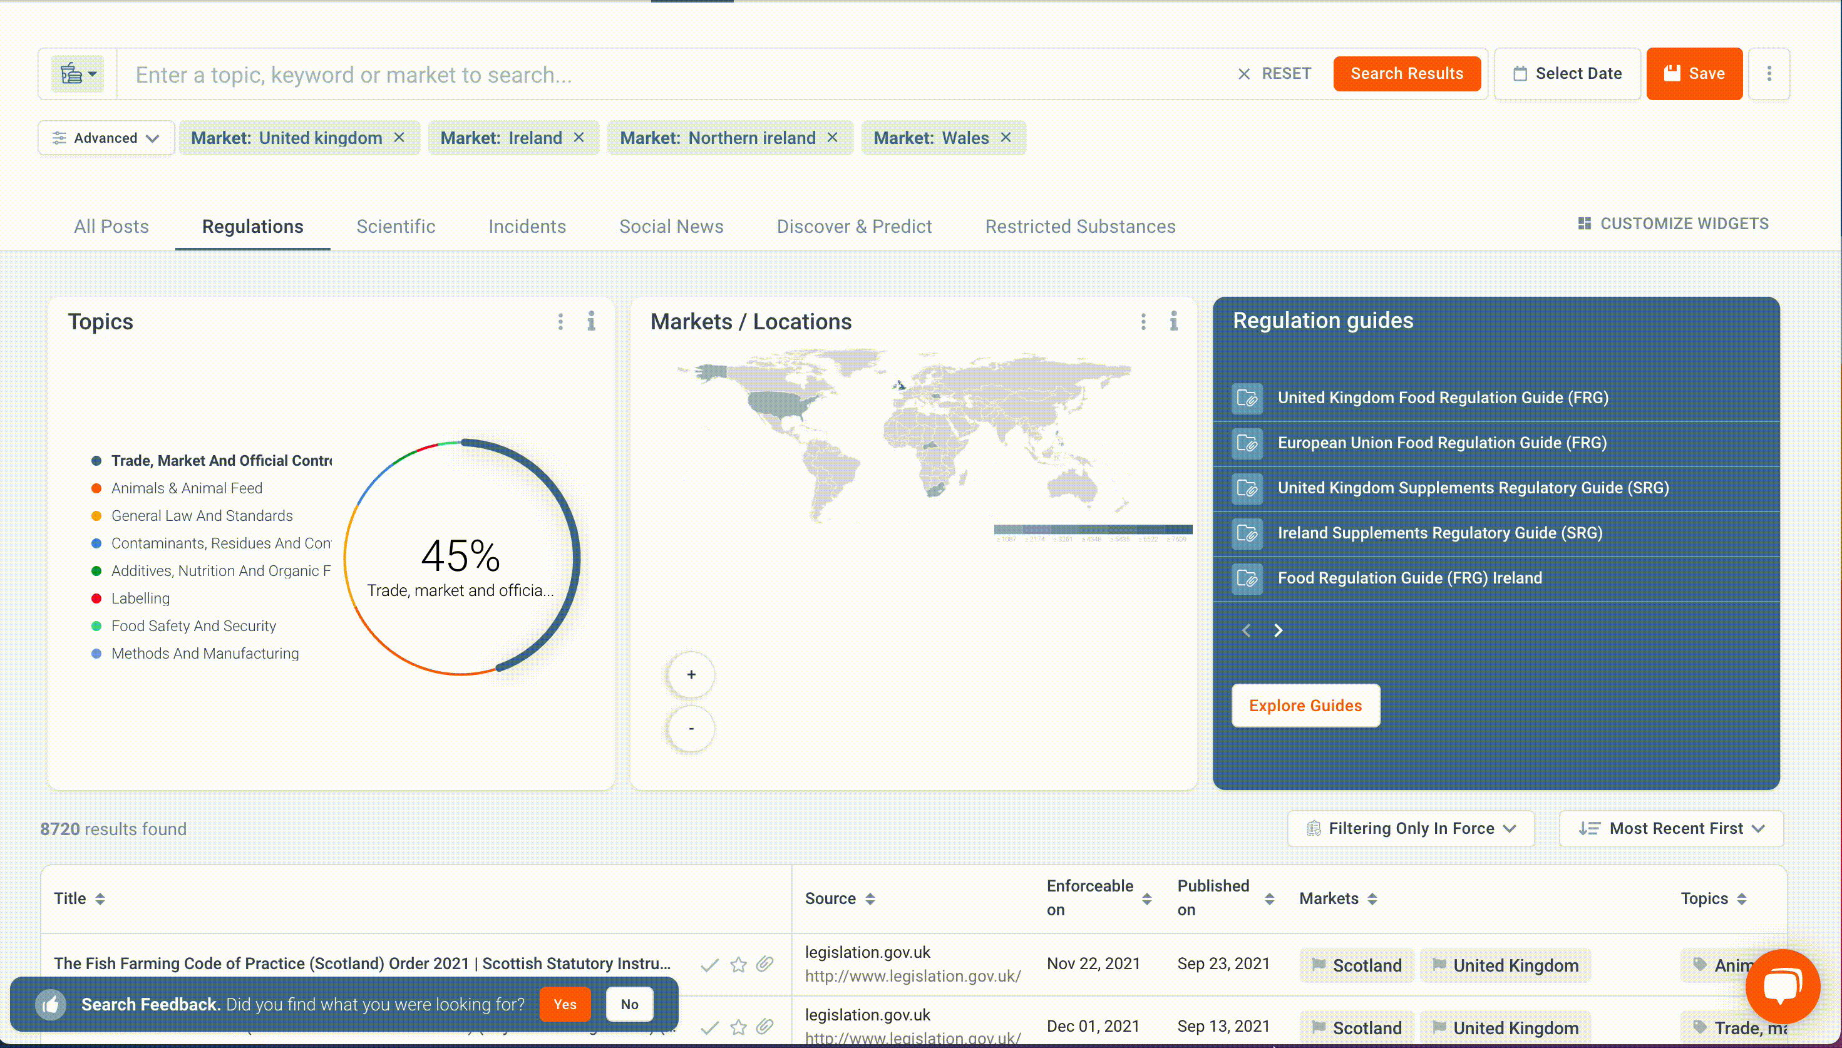Screen dimensions: 1842x1048
Task: Mark the Fish Farming post as read
Action: pyautogui.click(x=710, y=965)
